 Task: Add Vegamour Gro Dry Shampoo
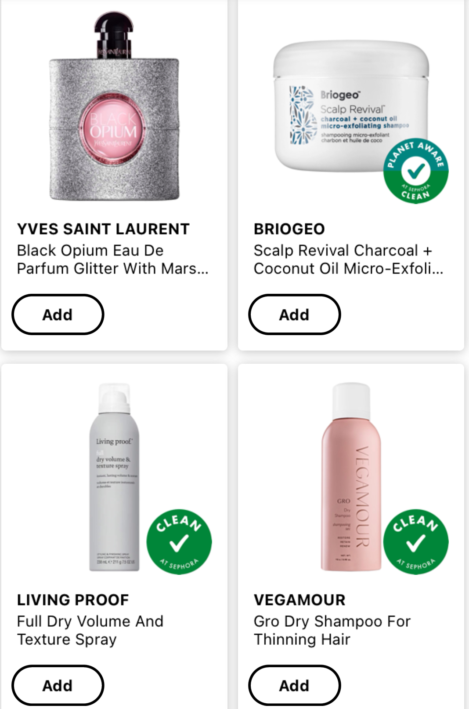point(294,685)
